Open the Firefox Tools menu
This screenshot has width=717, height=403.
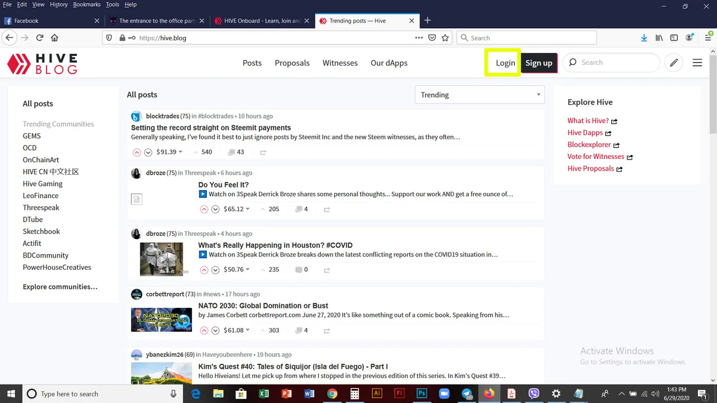113,4
